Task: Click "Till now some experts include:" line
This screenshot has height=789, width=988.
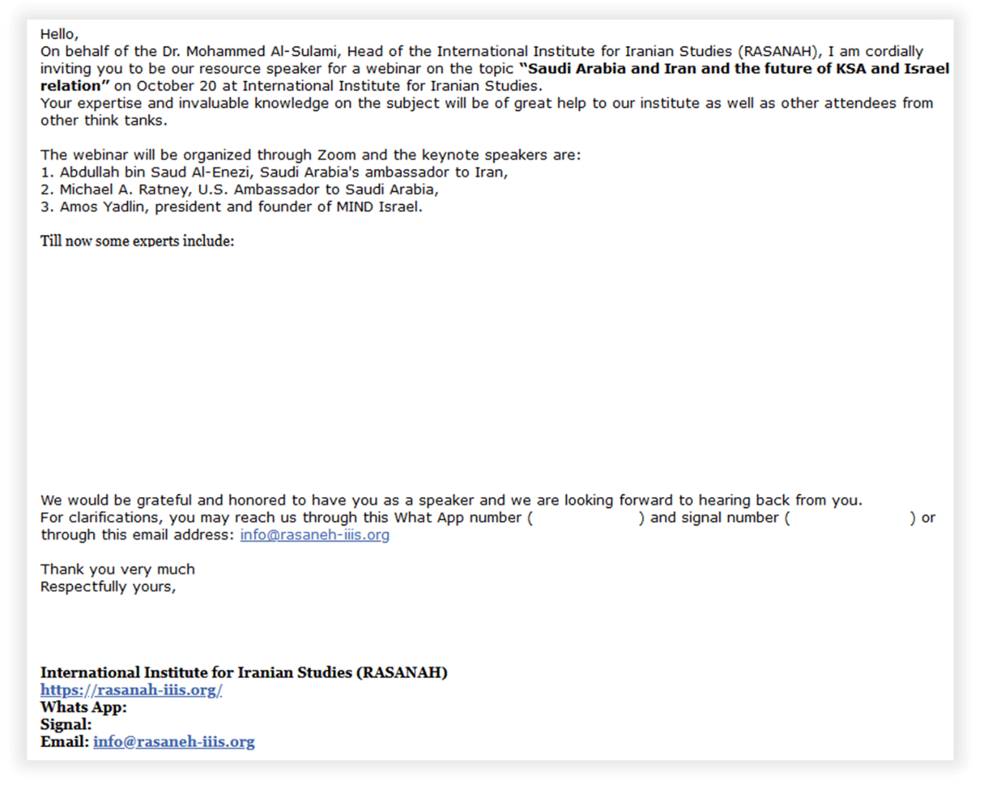Action: click(x=137, y=241)
